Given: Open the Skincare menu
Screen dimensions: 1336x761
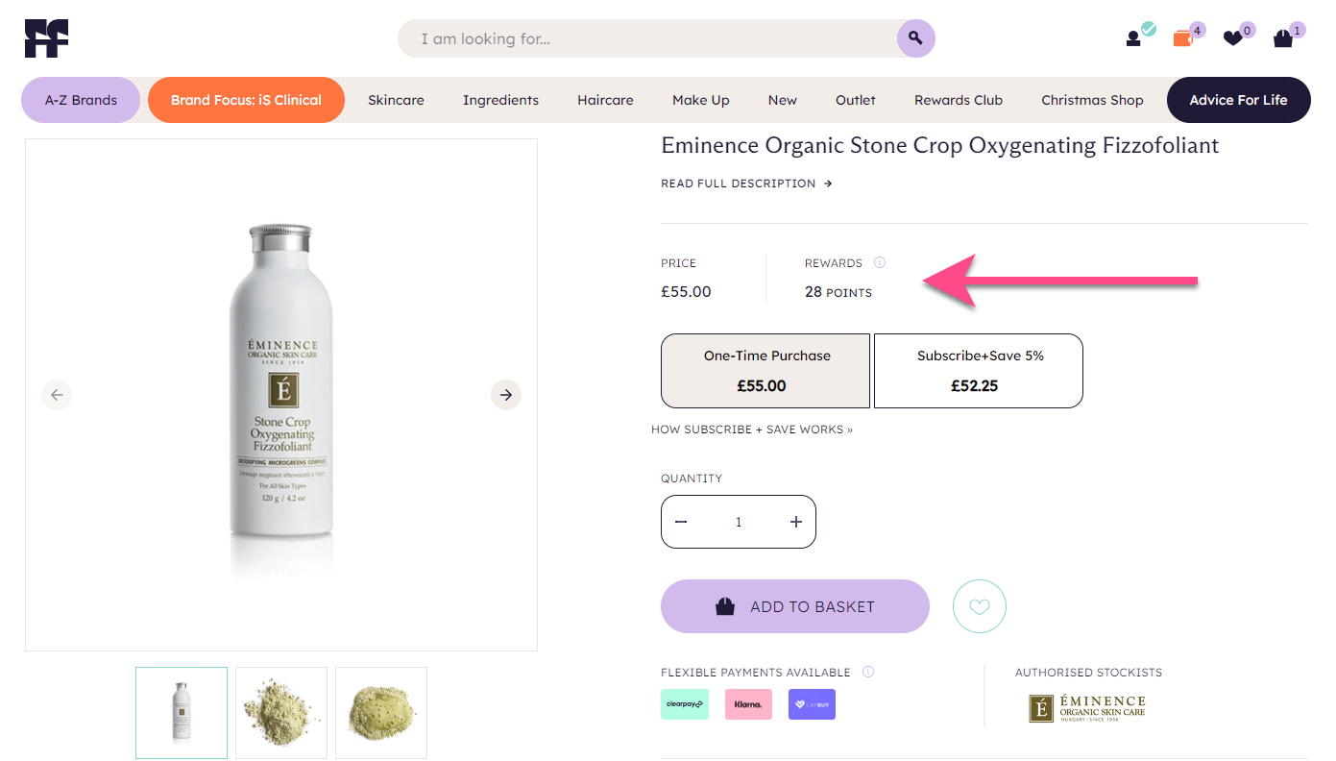Looking at the screenshot, I should (396, 100).
